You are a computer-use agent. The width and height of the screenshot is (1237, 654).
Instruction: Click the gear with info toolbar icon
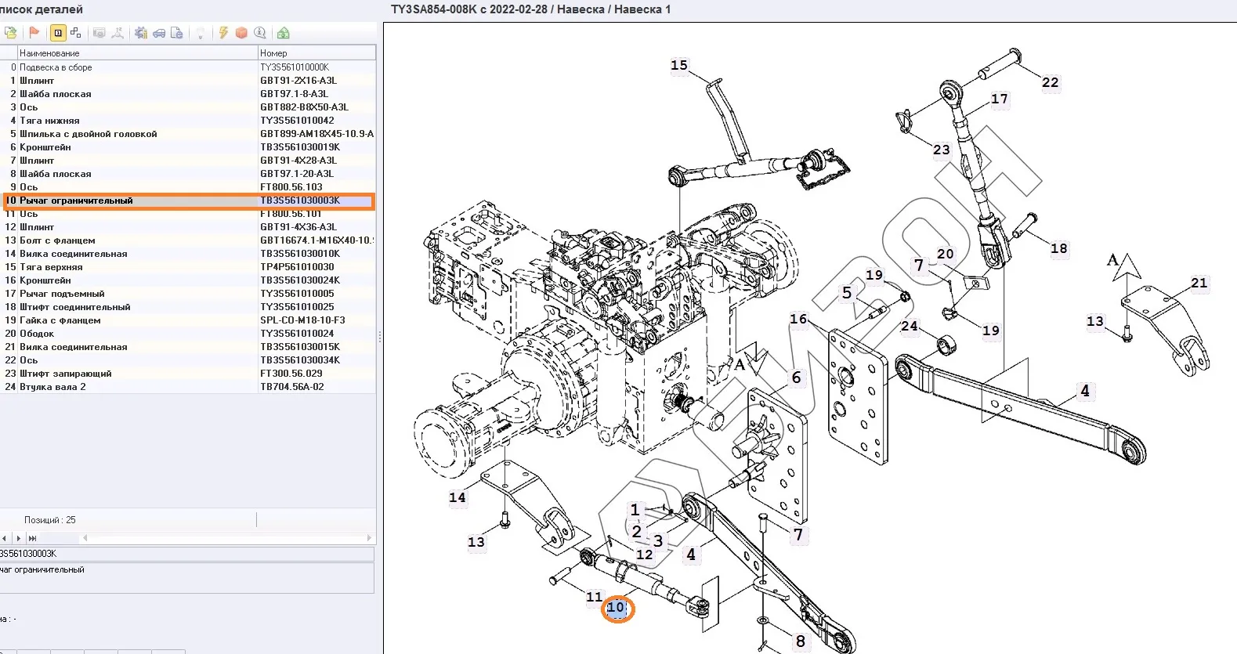point(141,33)
